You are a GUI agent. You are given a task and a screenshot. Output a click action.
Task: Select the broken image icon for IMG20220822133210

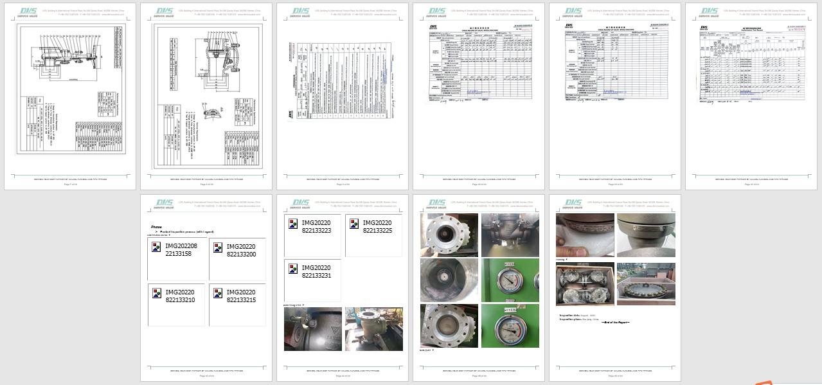click(x=156, y=293)
